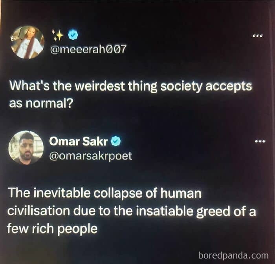275x264 pixels.
Task: Click the Omar Sakr display name
Action: coord(79,141)
